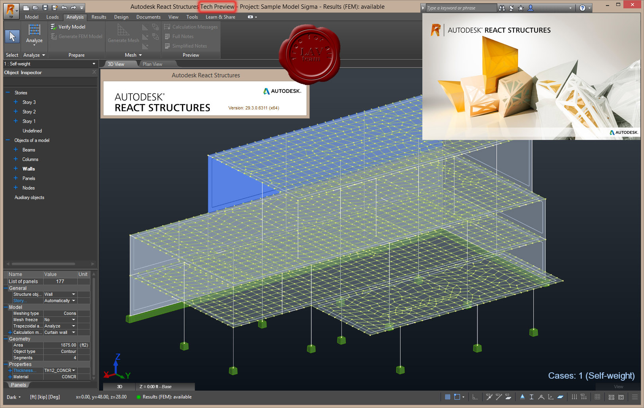
Task: Toggle node numbers display icon
Action: click(489, 397)
